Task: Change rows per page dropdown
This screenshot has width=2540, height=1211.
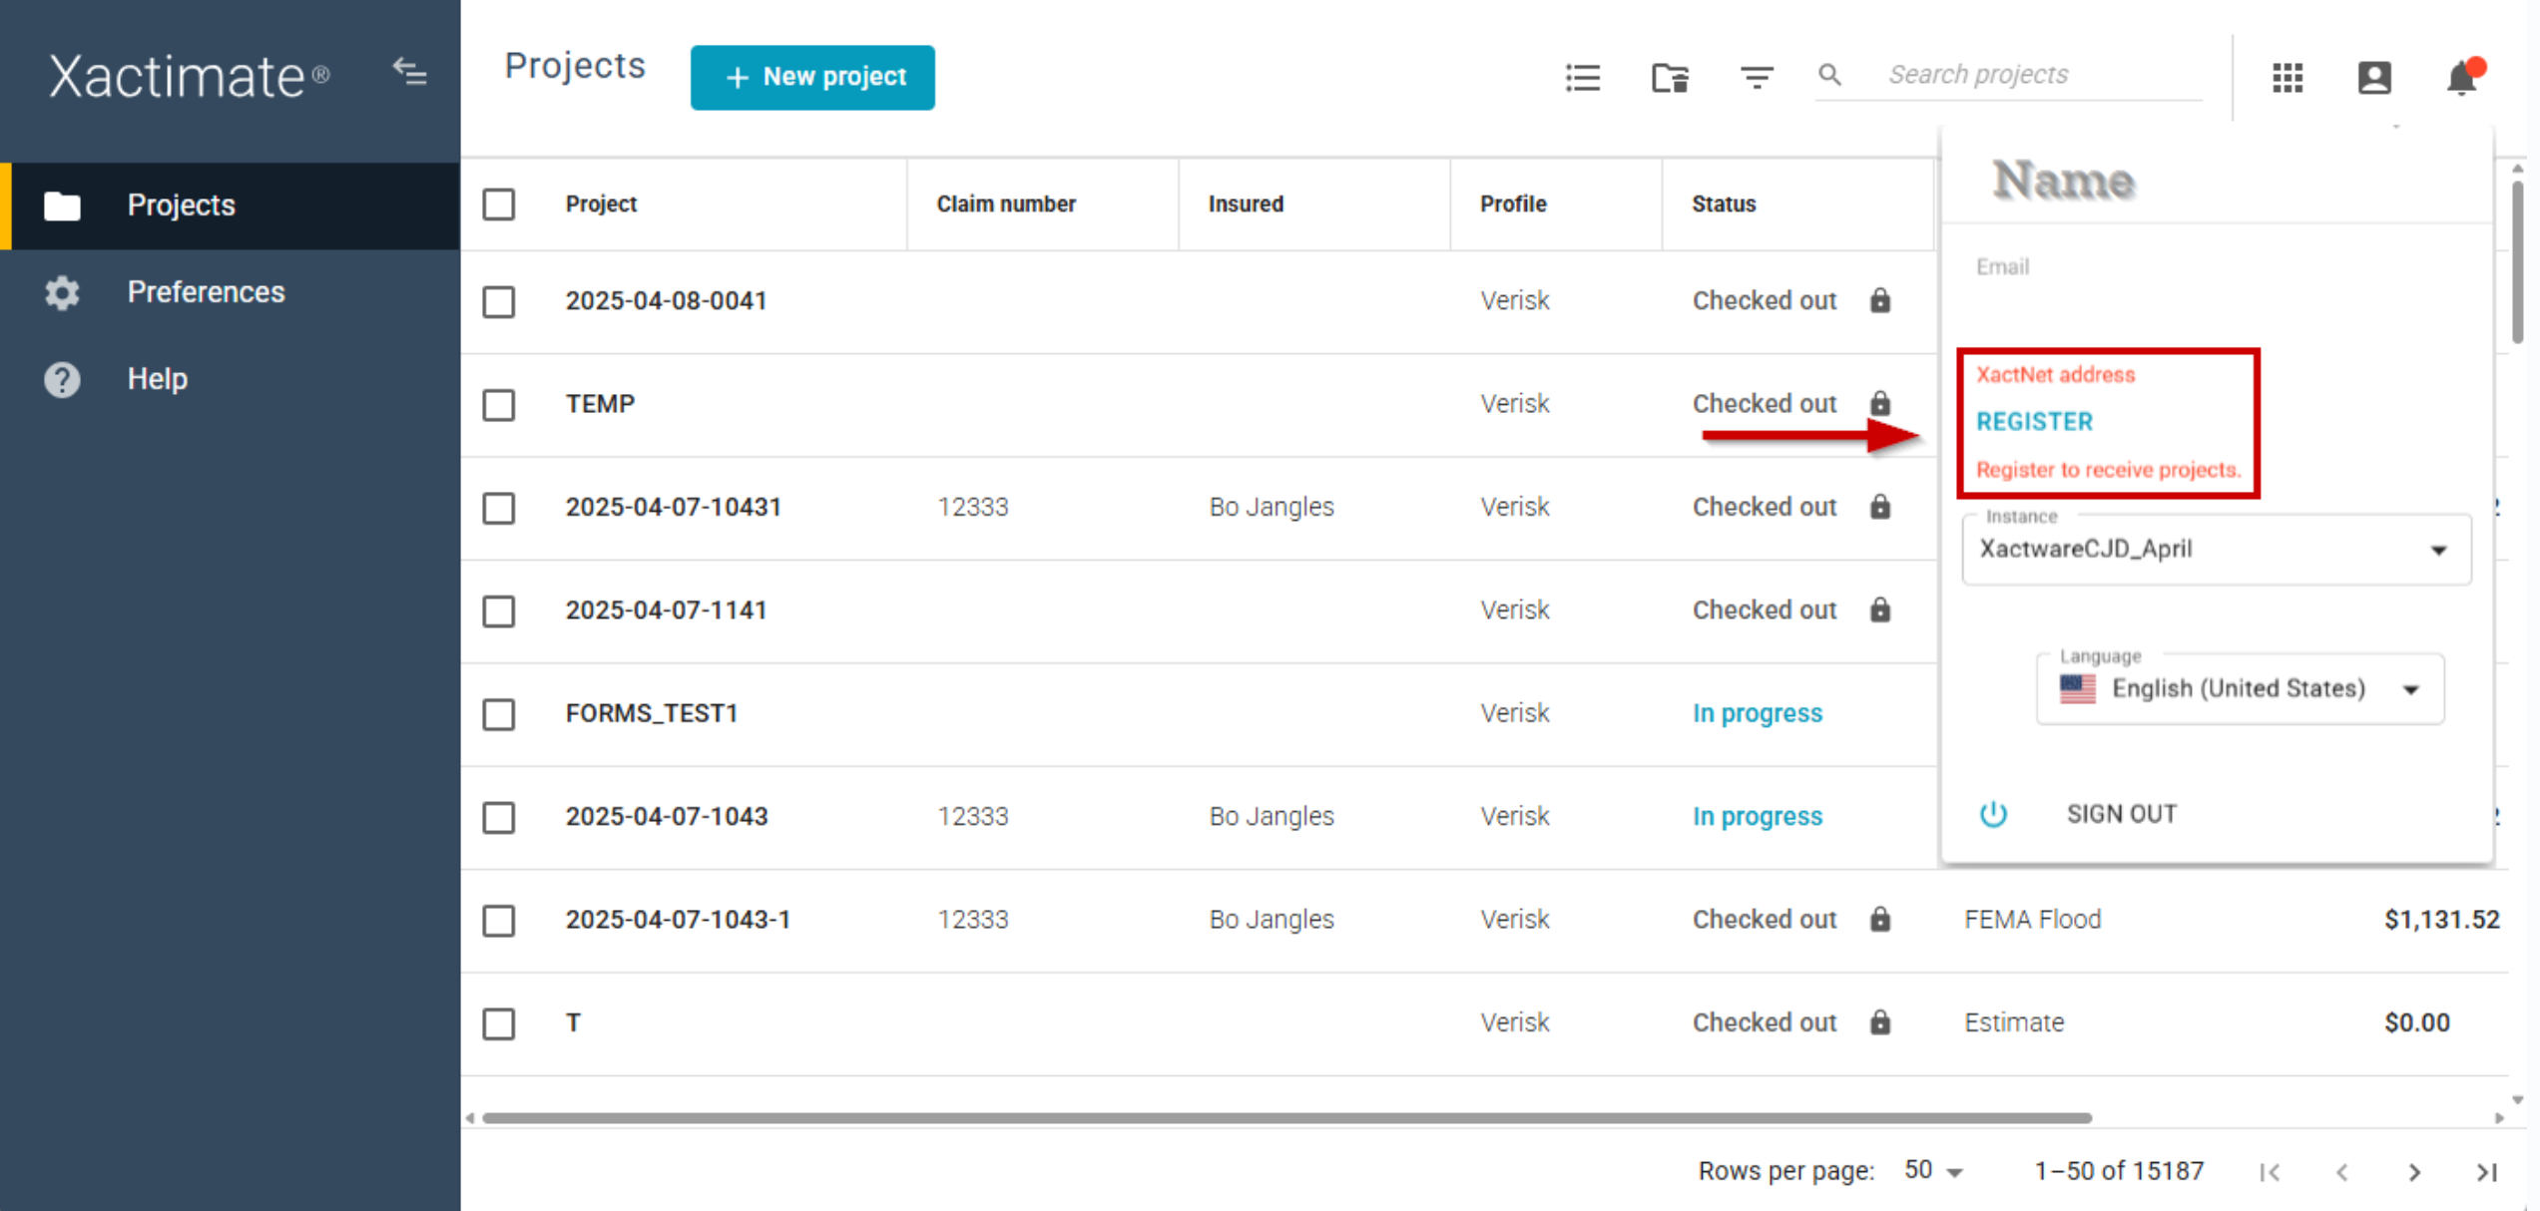Action: tap(1933, 1171)
